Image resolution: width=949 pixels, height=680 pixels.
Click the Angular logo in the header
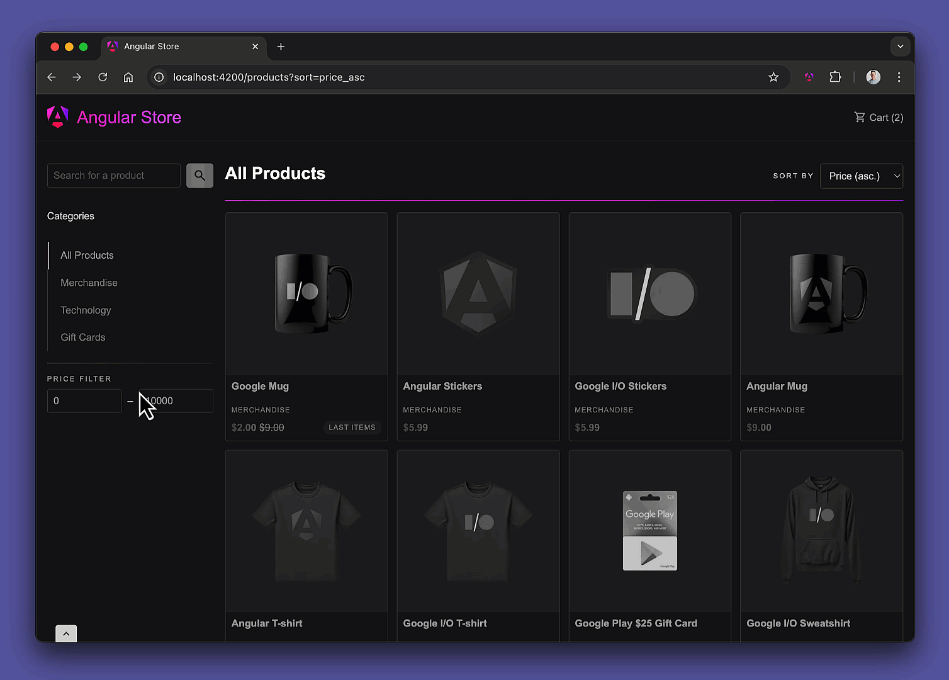57,117
